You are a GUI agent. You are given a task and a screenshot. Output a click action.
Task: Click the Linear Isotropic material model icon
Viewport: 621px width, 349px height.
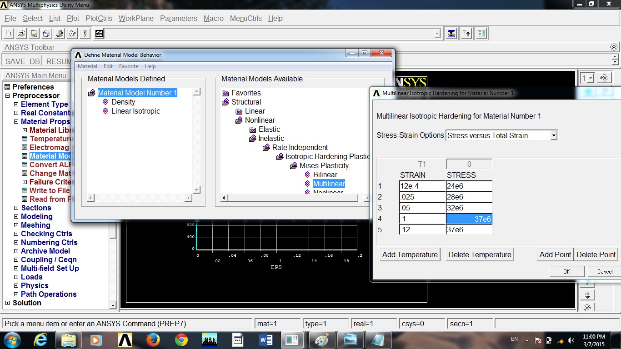click(x=105, y=111)
